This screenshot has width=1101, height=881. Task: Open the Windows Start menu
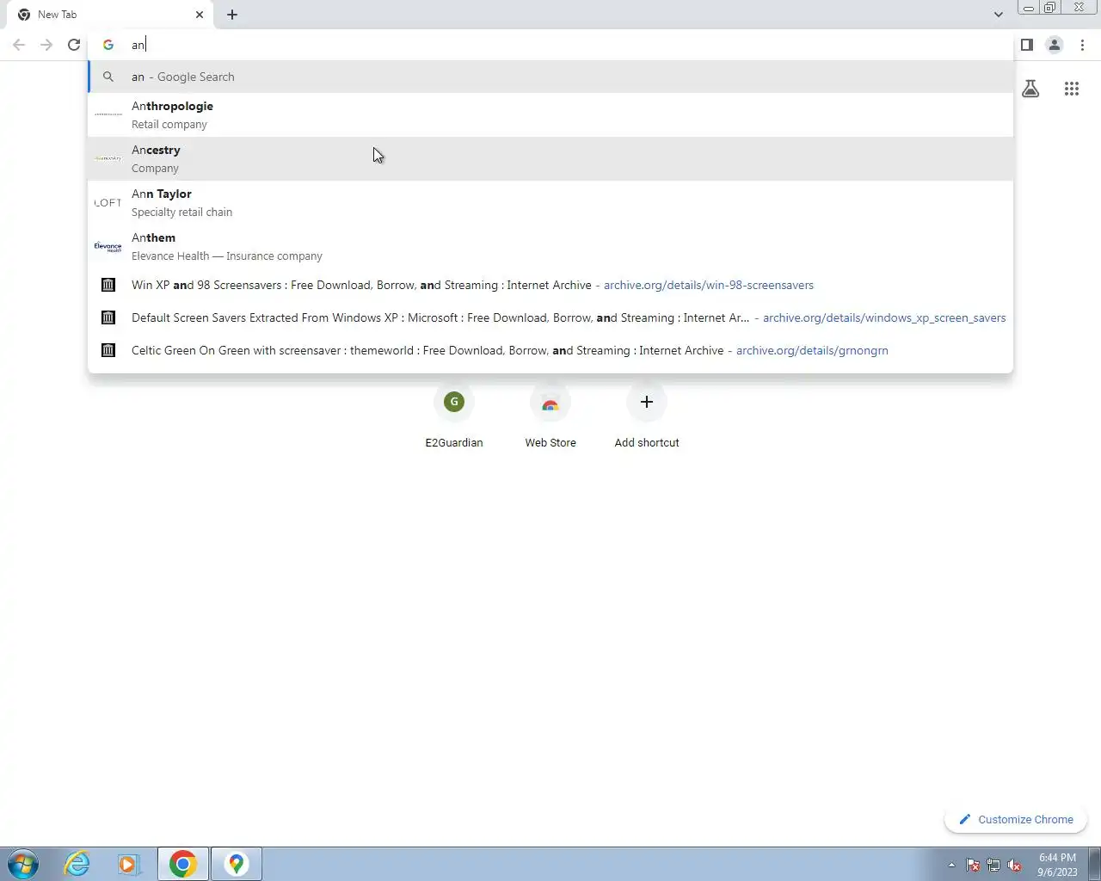click(x=23, y=864)
